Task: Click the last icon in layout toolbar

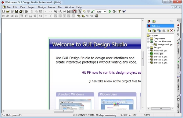Action: pyautogui.click(x=96, y=16)
